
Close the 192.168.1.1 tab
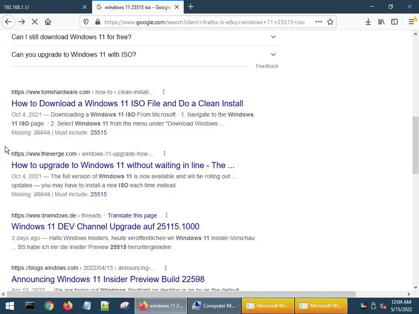[85, 7]
